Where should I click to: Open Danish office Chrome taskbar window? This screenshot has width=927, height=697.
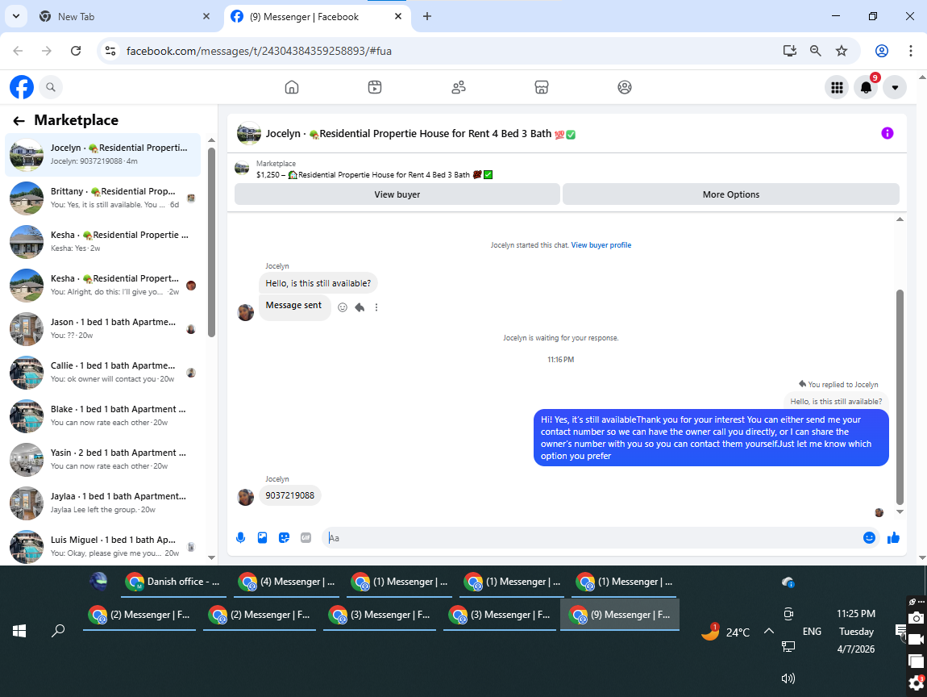click(x=173, y=582)
